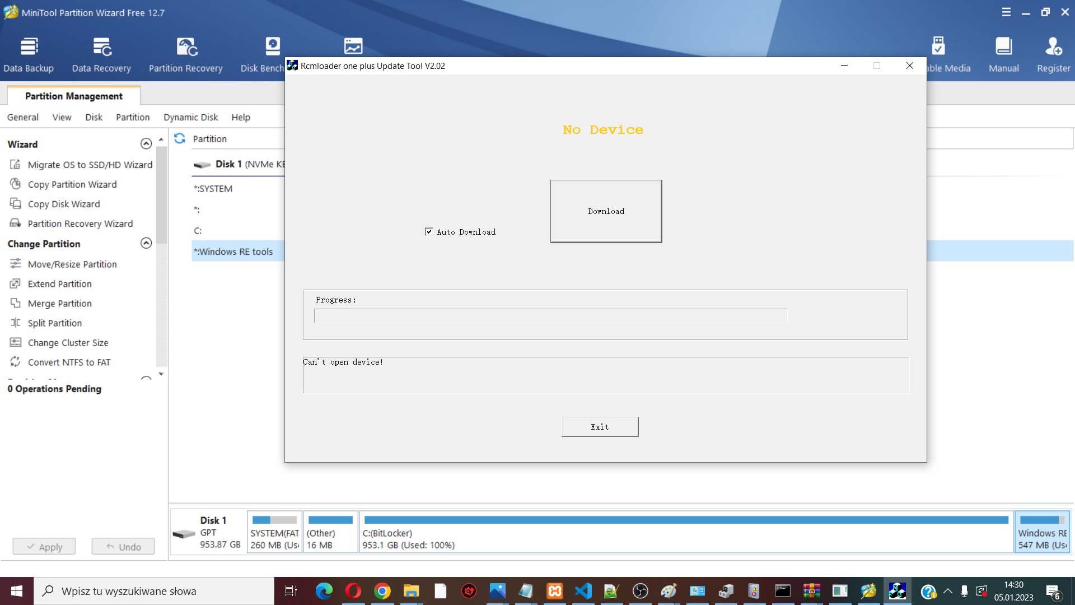Select (Other) 16 MB block in disk map
Screen dimensions: 1075x605
pos(330,532)
